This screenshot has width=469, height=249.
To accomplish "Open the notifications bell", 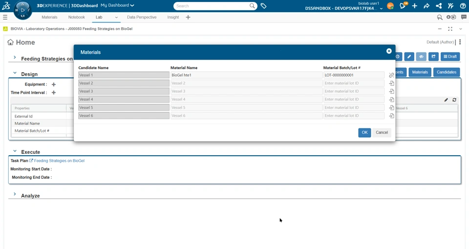I will click(x=403, y=6).
